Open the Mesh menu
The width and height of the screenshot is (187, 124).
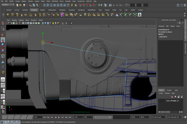pyautogui.click(x=48, y=1)
